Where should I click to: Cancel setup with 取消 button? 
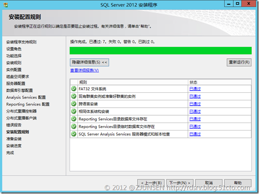(x=209, y=183)
